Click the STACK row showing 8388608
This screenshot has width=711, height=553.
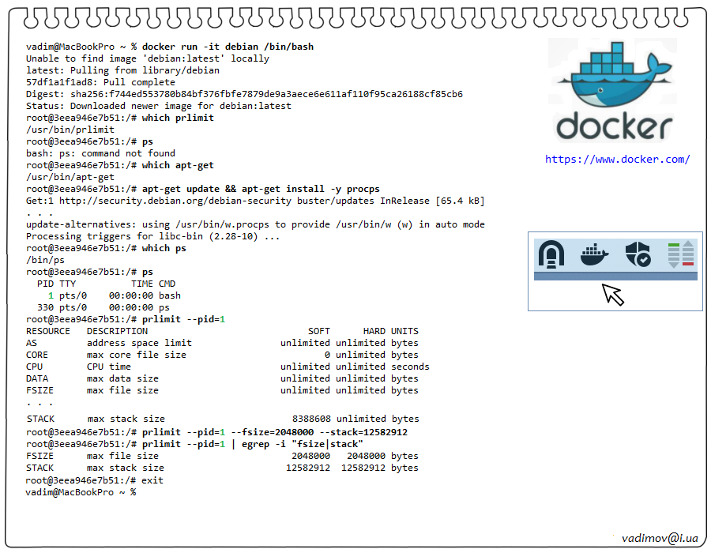[221, 419]
